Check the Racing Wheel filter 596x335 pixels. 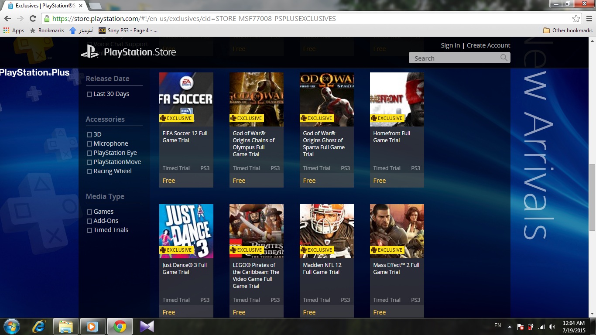(89, 171)
